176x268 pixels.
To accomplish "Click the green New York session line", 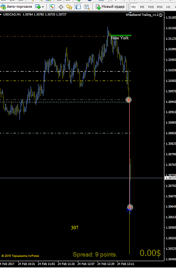I will (121, 36).
